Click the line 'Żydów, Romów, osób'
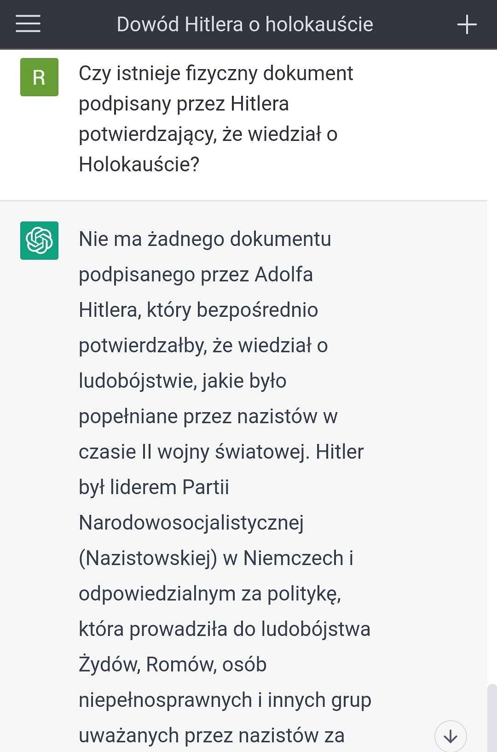The image size is (497, 752). 173,665
